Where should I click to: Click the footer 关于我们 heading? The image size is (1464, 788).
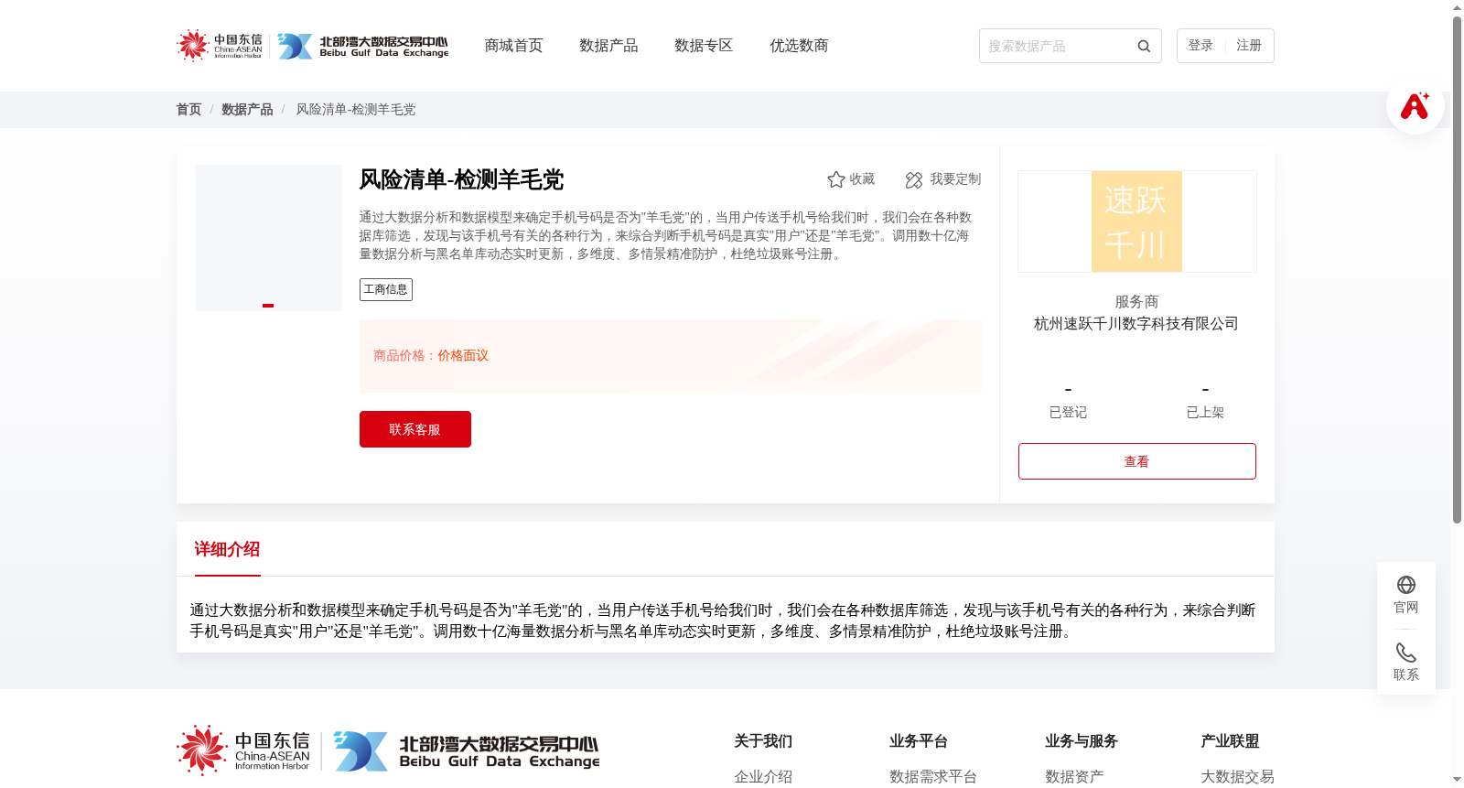[x=763, y=741]
